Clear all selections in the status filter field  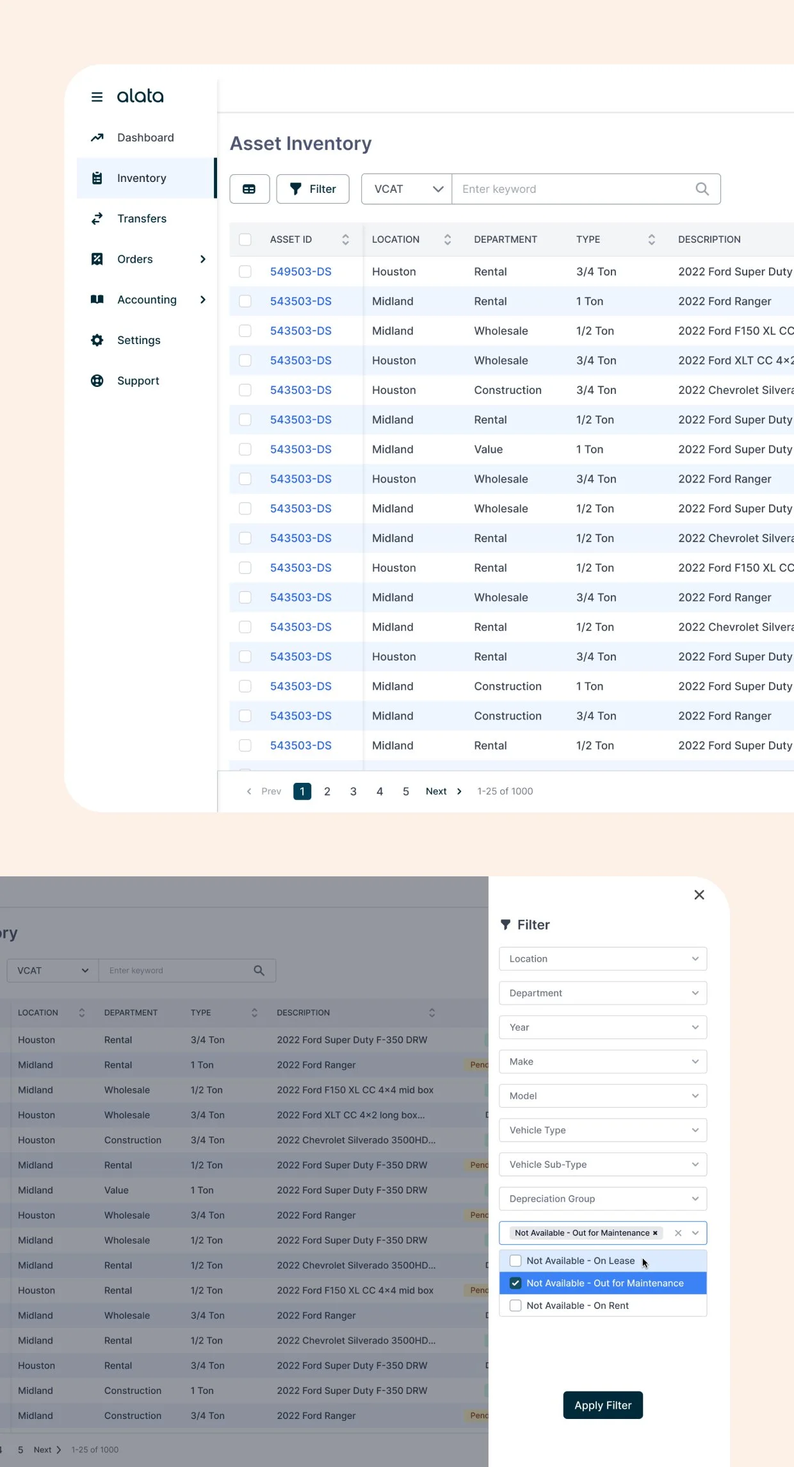coord(678,1233)
